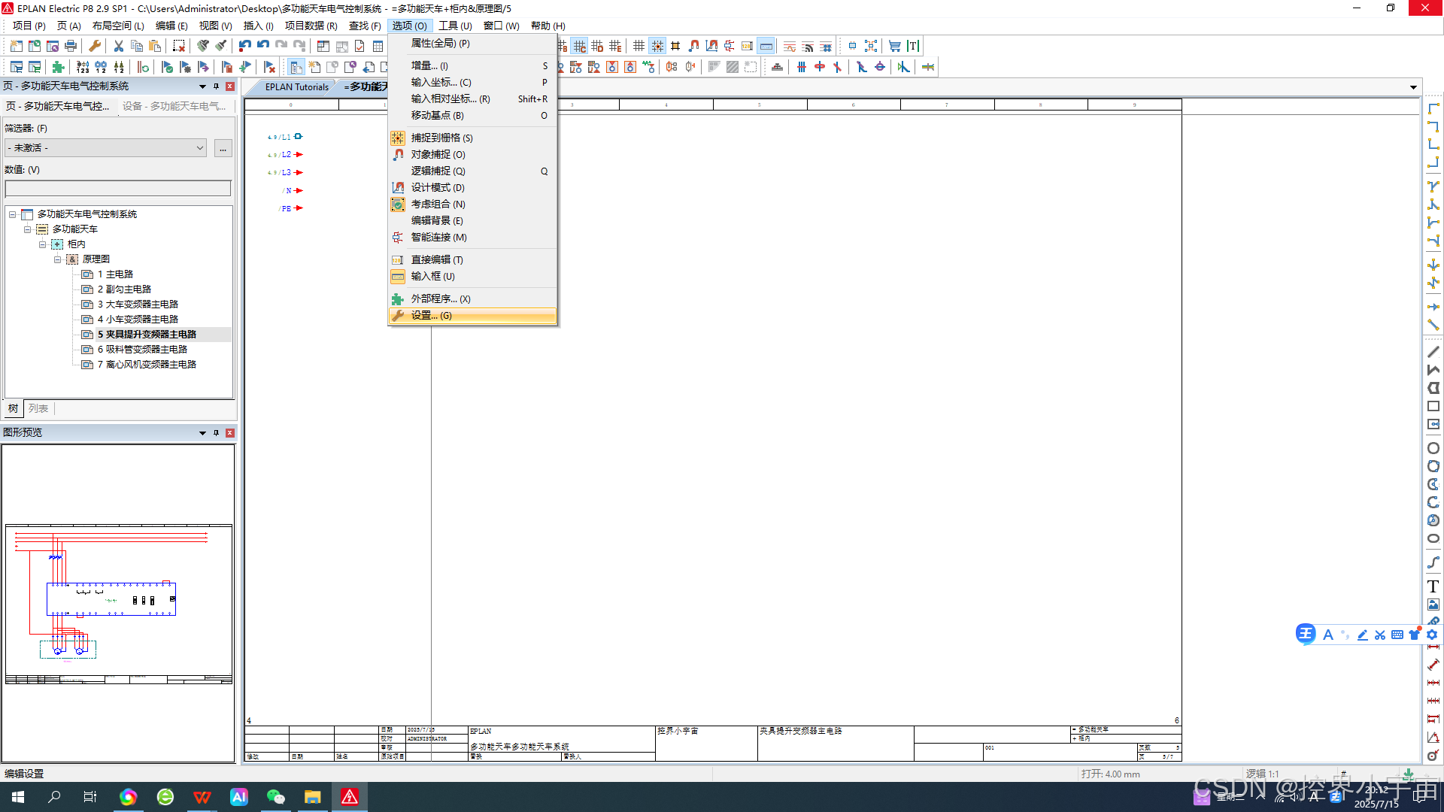Select the text T tool in right toolbar
This screenshot has height=812, width=1444.
coord(1433,586)
